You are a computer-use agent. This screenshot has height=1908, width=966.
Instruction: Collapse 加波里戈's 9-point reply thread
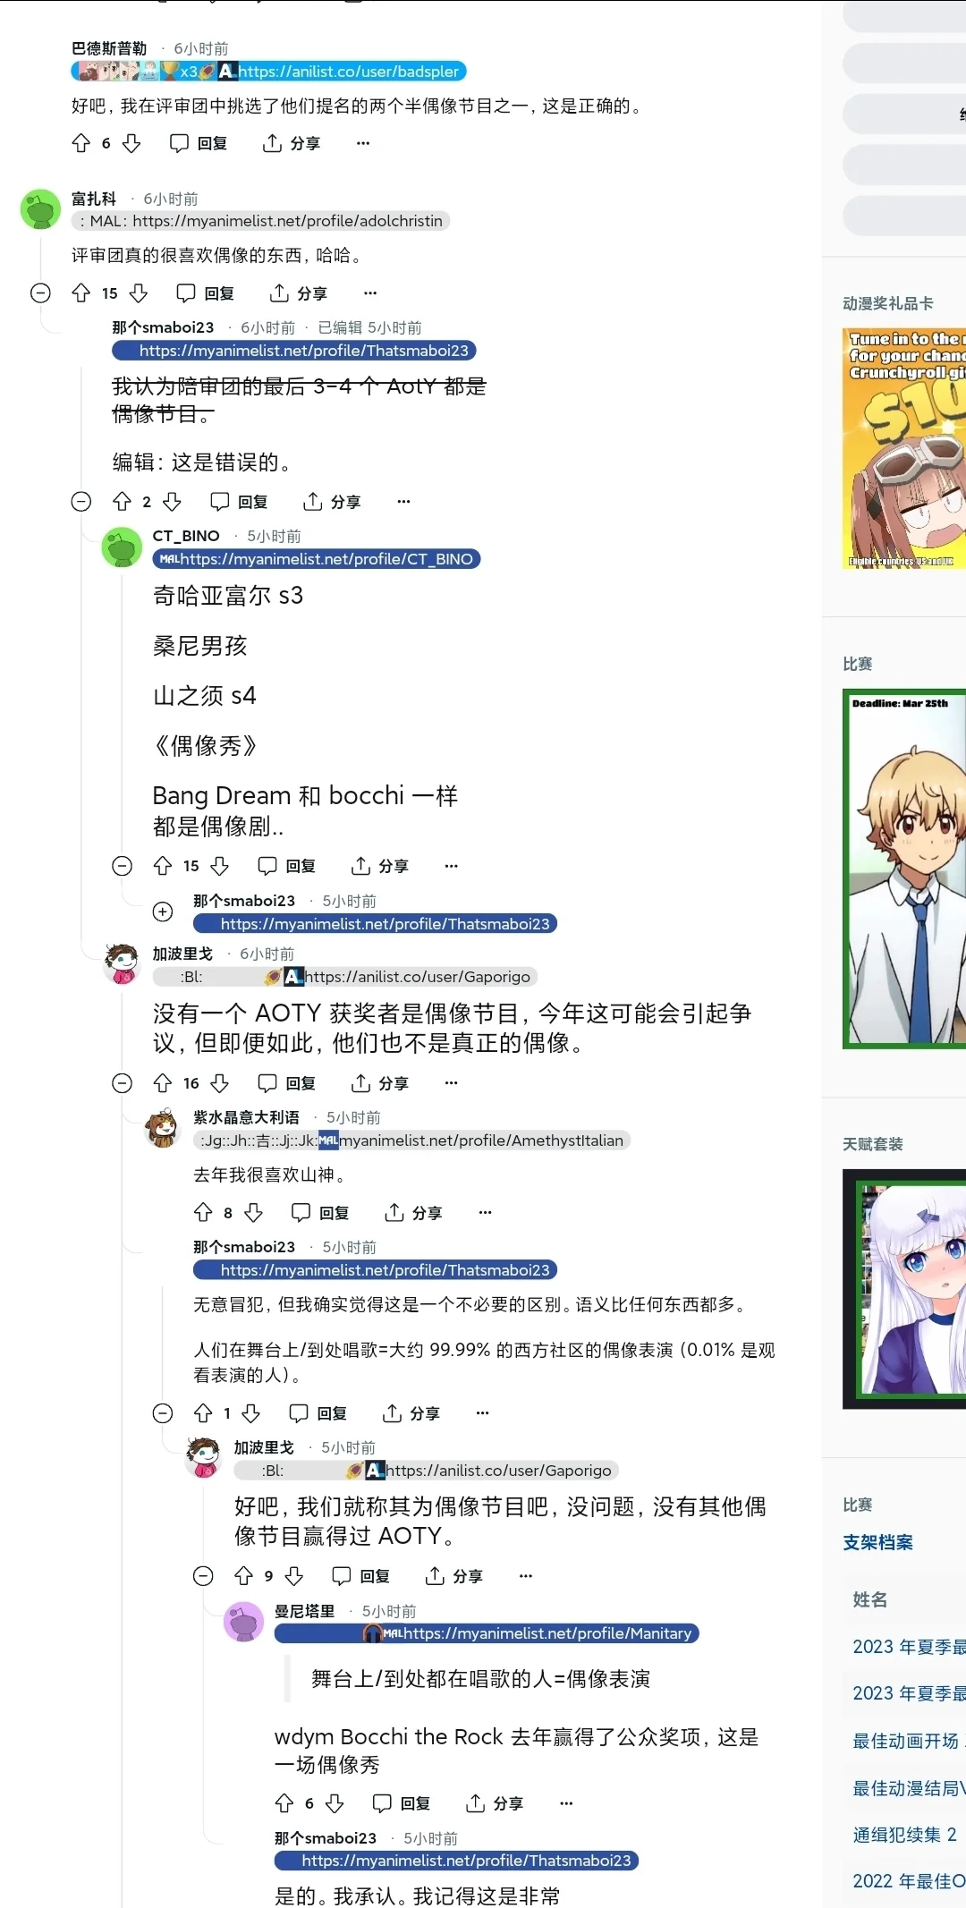pos(204,1576)
